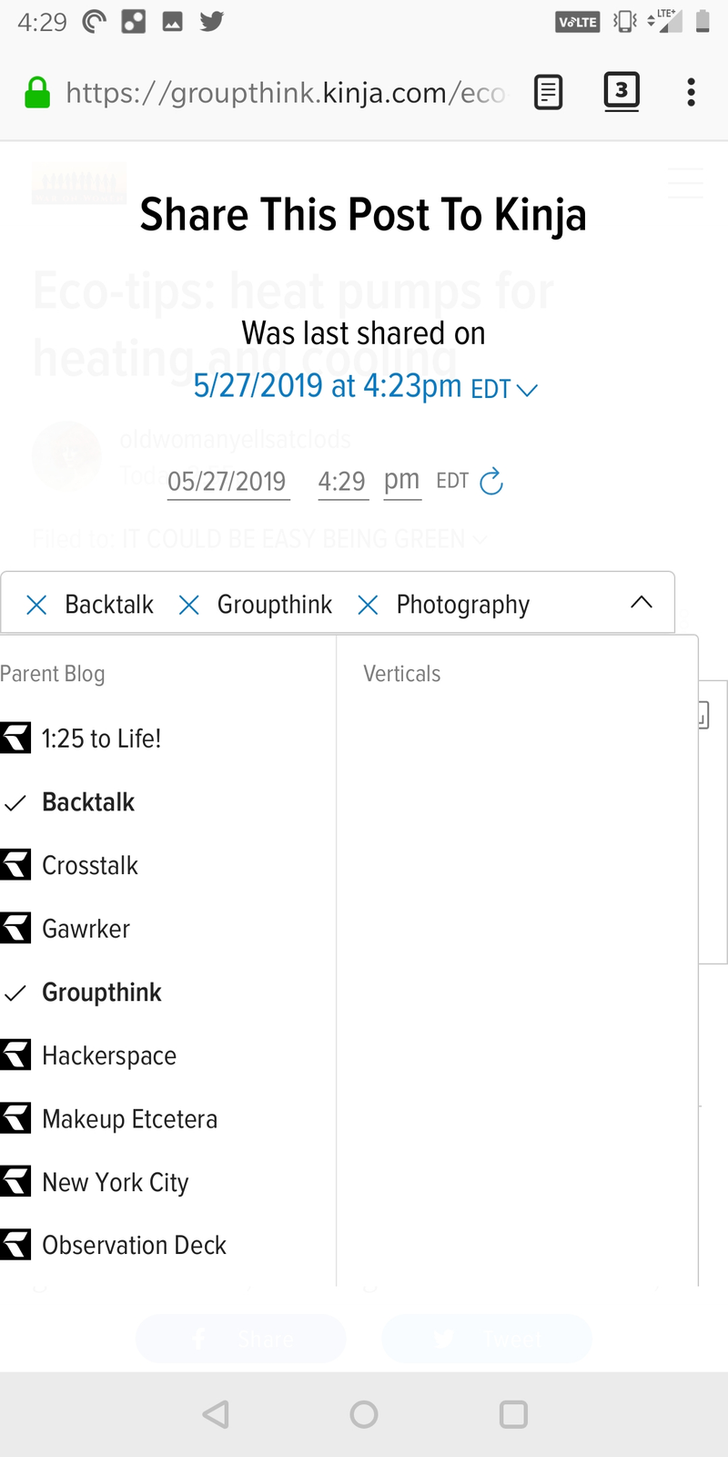Tap the image notification icon in status bar
This screenshot has height=1457, width=728.
173,22
